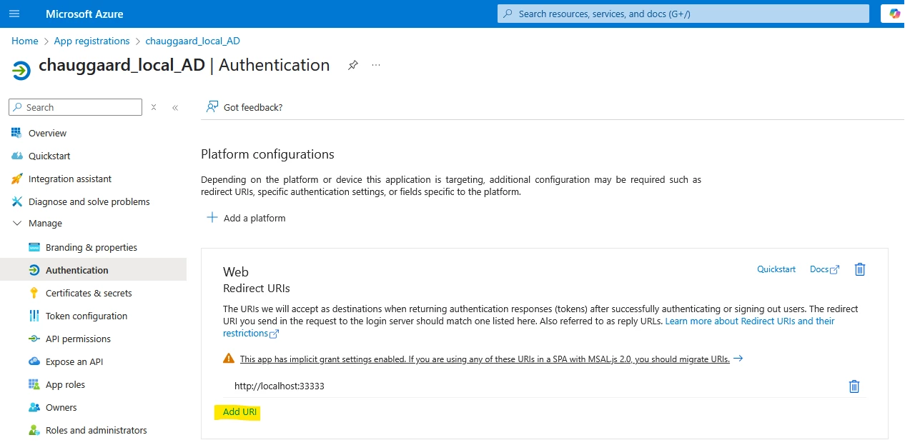905x445 pixels.
Task: Collapse the sidebar navigation pane
Action: click(x=175, y=107)
